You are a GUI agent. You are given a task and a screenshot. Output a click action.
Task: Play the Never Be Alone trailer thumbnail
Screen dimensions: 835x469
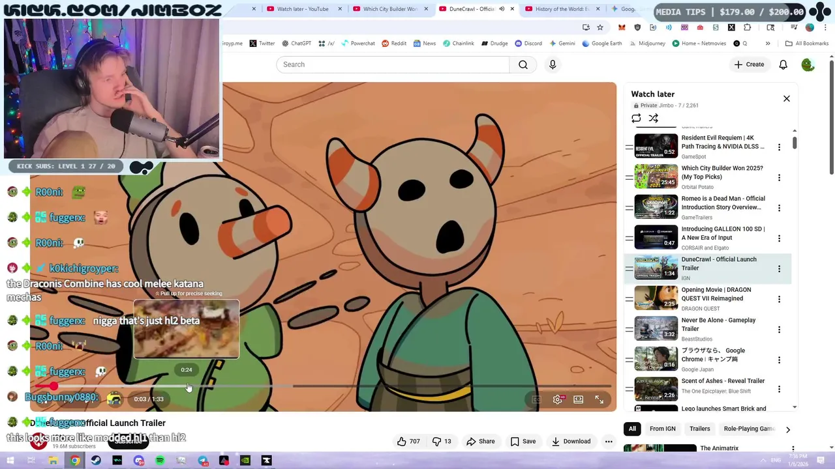tap(656, 329)
